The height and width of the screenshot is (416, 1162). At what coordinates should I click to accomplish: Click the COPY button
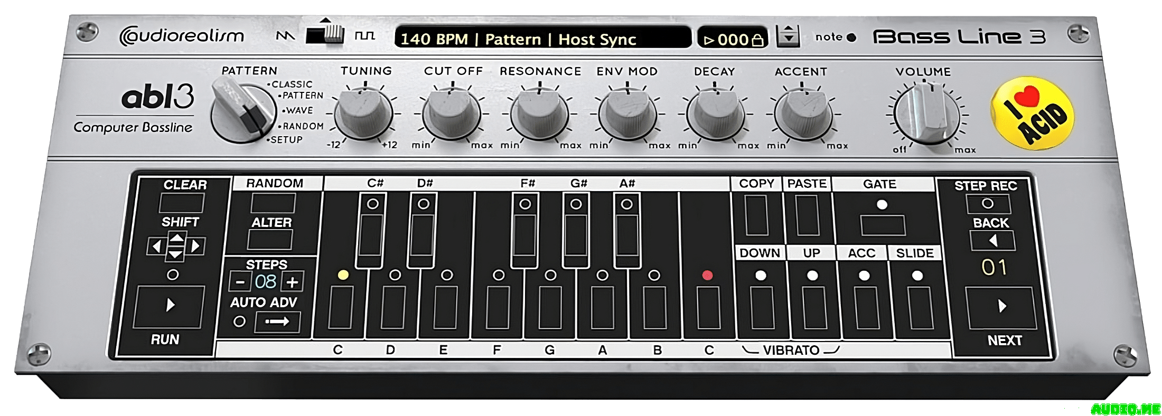pos(757,215)
